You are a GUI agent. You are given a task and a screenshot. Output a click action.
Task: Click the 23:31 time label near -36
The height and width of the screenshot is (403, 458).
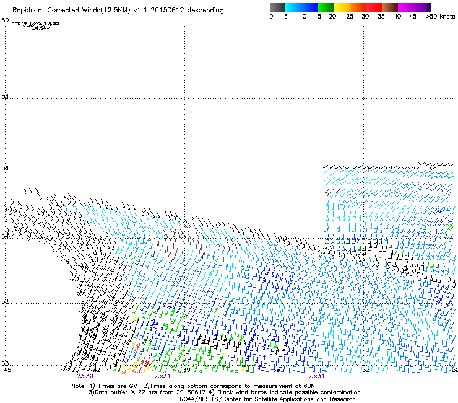click(316, 376)
